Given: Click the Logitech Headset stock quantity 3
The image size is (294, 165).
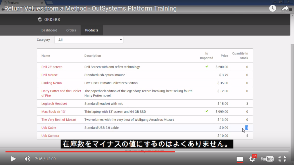Looking at the screenshot, I should (x=247, y=104).
